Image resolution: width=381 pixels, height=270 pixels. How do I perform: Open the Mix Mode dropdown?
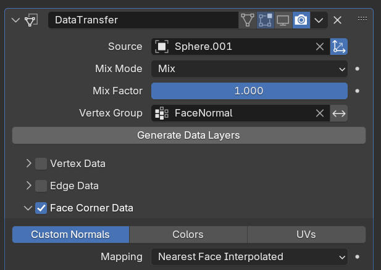[249, 68]
